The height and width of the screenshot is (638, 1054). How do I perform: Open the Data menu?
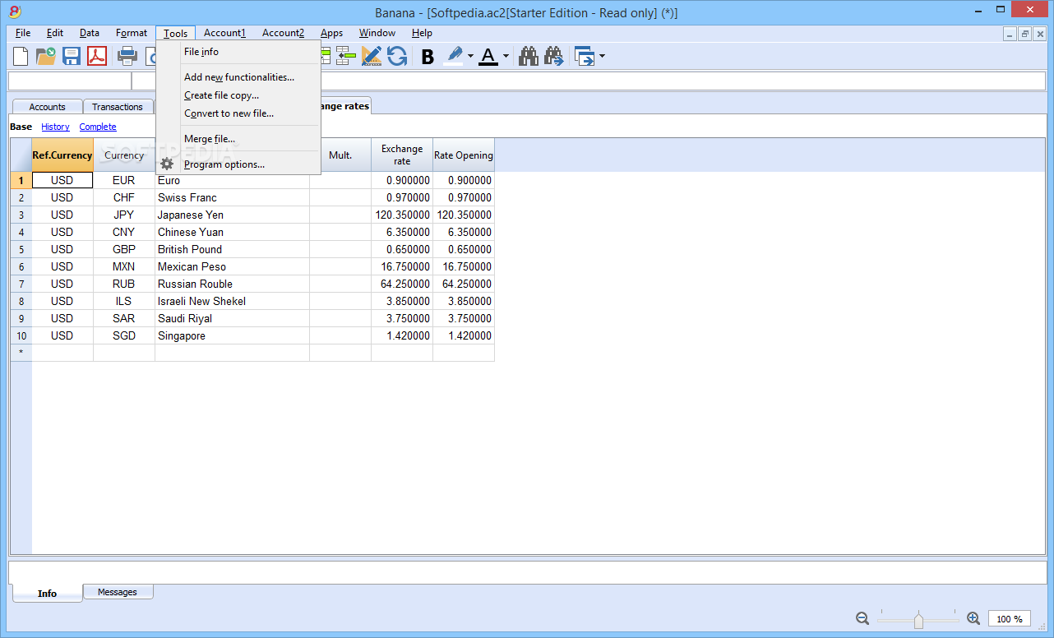coord(90,33)
